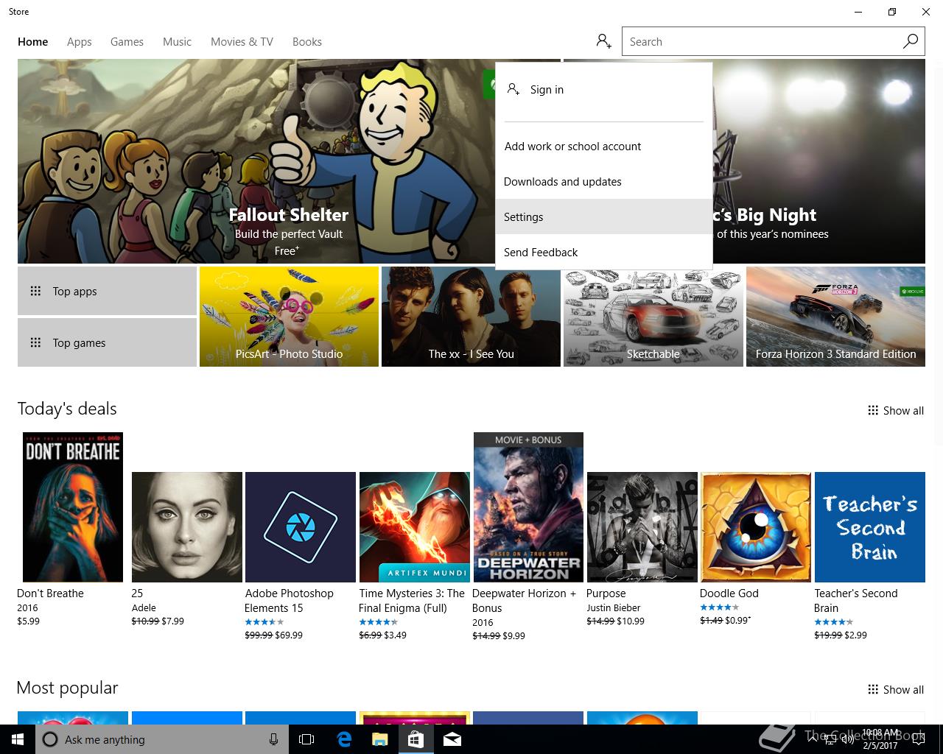Open Adobe Photoshop Elements 15 thumbnail

coord(301,527)
